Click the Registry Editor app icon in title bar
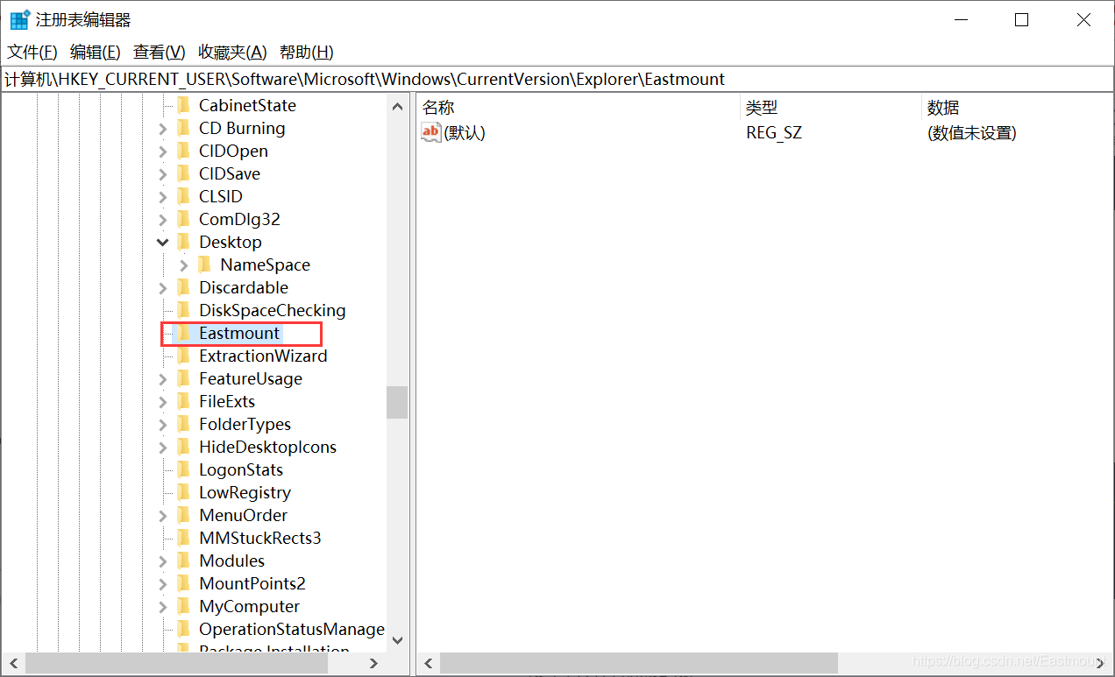Screen dimensions: 1115x677 pos(20,19)
